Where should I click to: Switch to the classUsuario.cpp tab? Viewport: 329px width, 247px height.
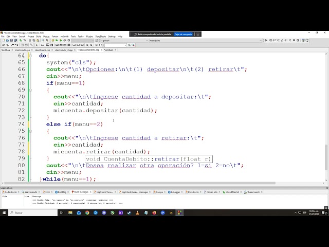[x=42, y=50]
